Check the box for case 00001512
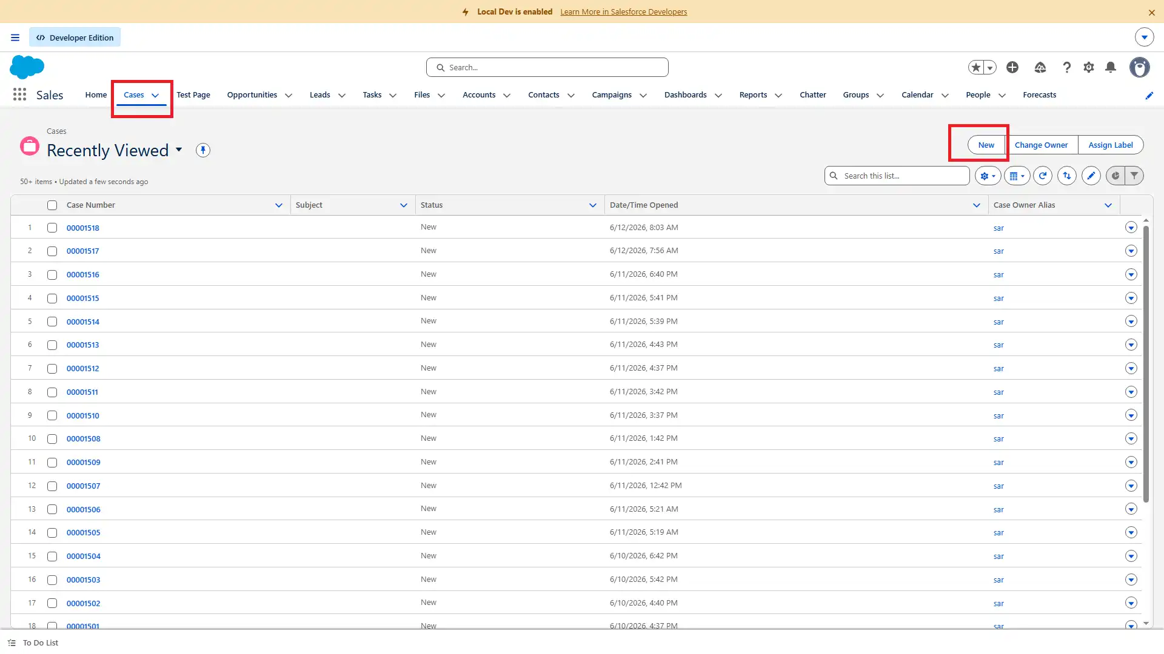 [52, 369]
